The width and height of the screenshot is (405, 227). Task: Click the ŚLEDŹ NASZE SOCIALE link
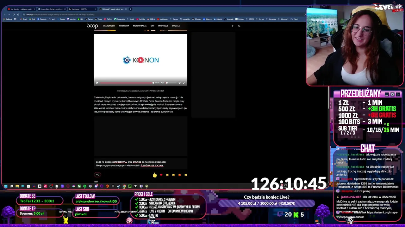[152, 166]
